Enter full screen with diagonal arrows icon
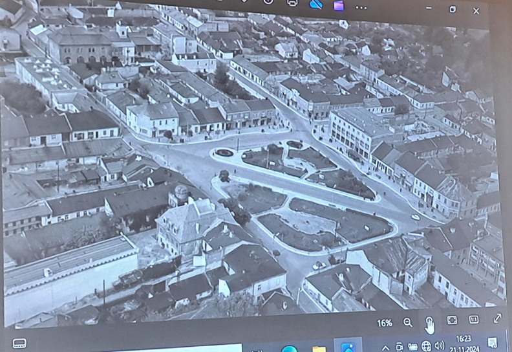Viewport: 512px width, 352px height. [497, 318]
